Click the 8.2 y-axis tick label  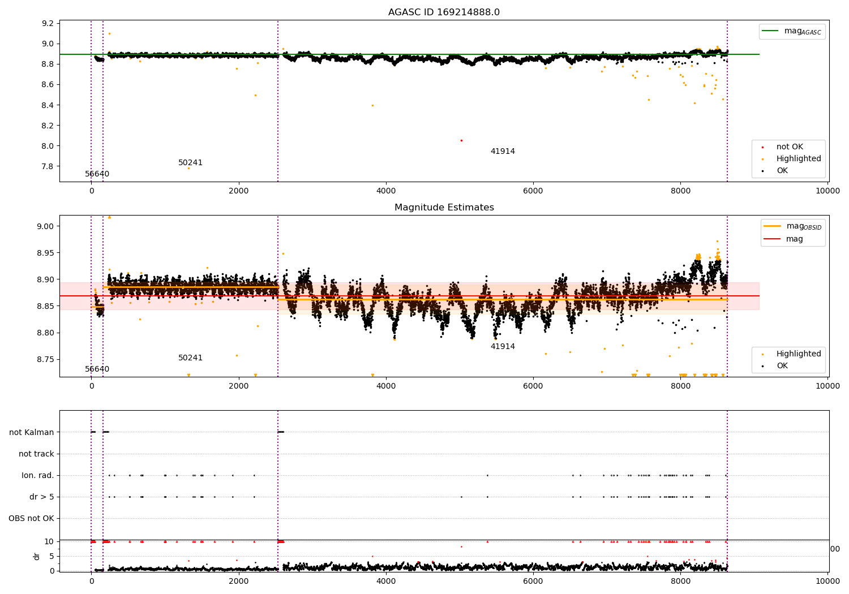[x=48, y=126]
